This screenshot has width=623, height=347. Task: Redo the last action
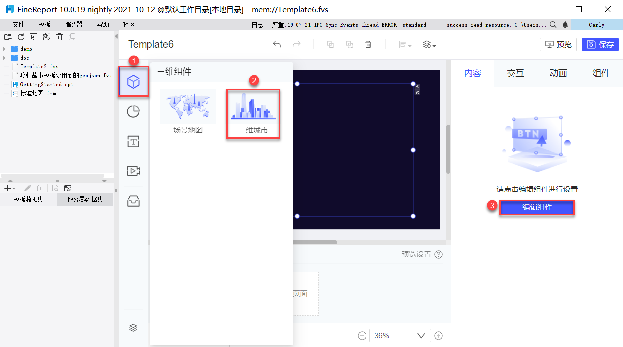[x=296, y=45]
